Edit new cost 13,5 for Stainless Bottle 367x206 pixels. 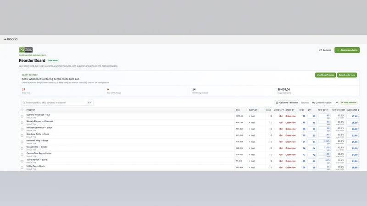tap(324, 135)
